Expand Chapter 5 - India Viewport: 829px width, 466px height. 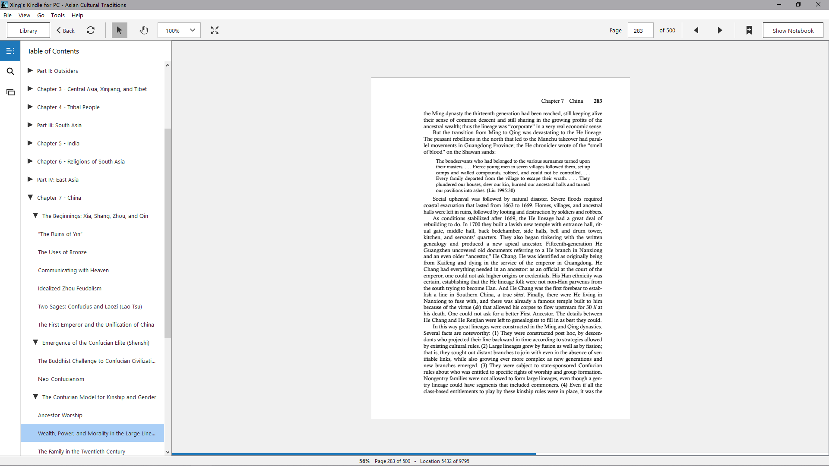tap(30, 143)
